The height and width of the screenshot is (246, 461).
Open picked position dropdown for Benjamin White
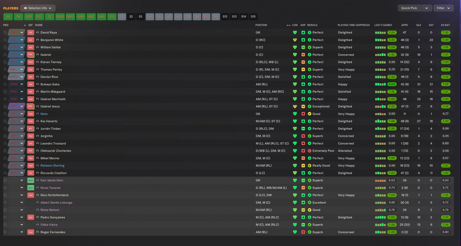pyautogui.click(x=22, y=40)
